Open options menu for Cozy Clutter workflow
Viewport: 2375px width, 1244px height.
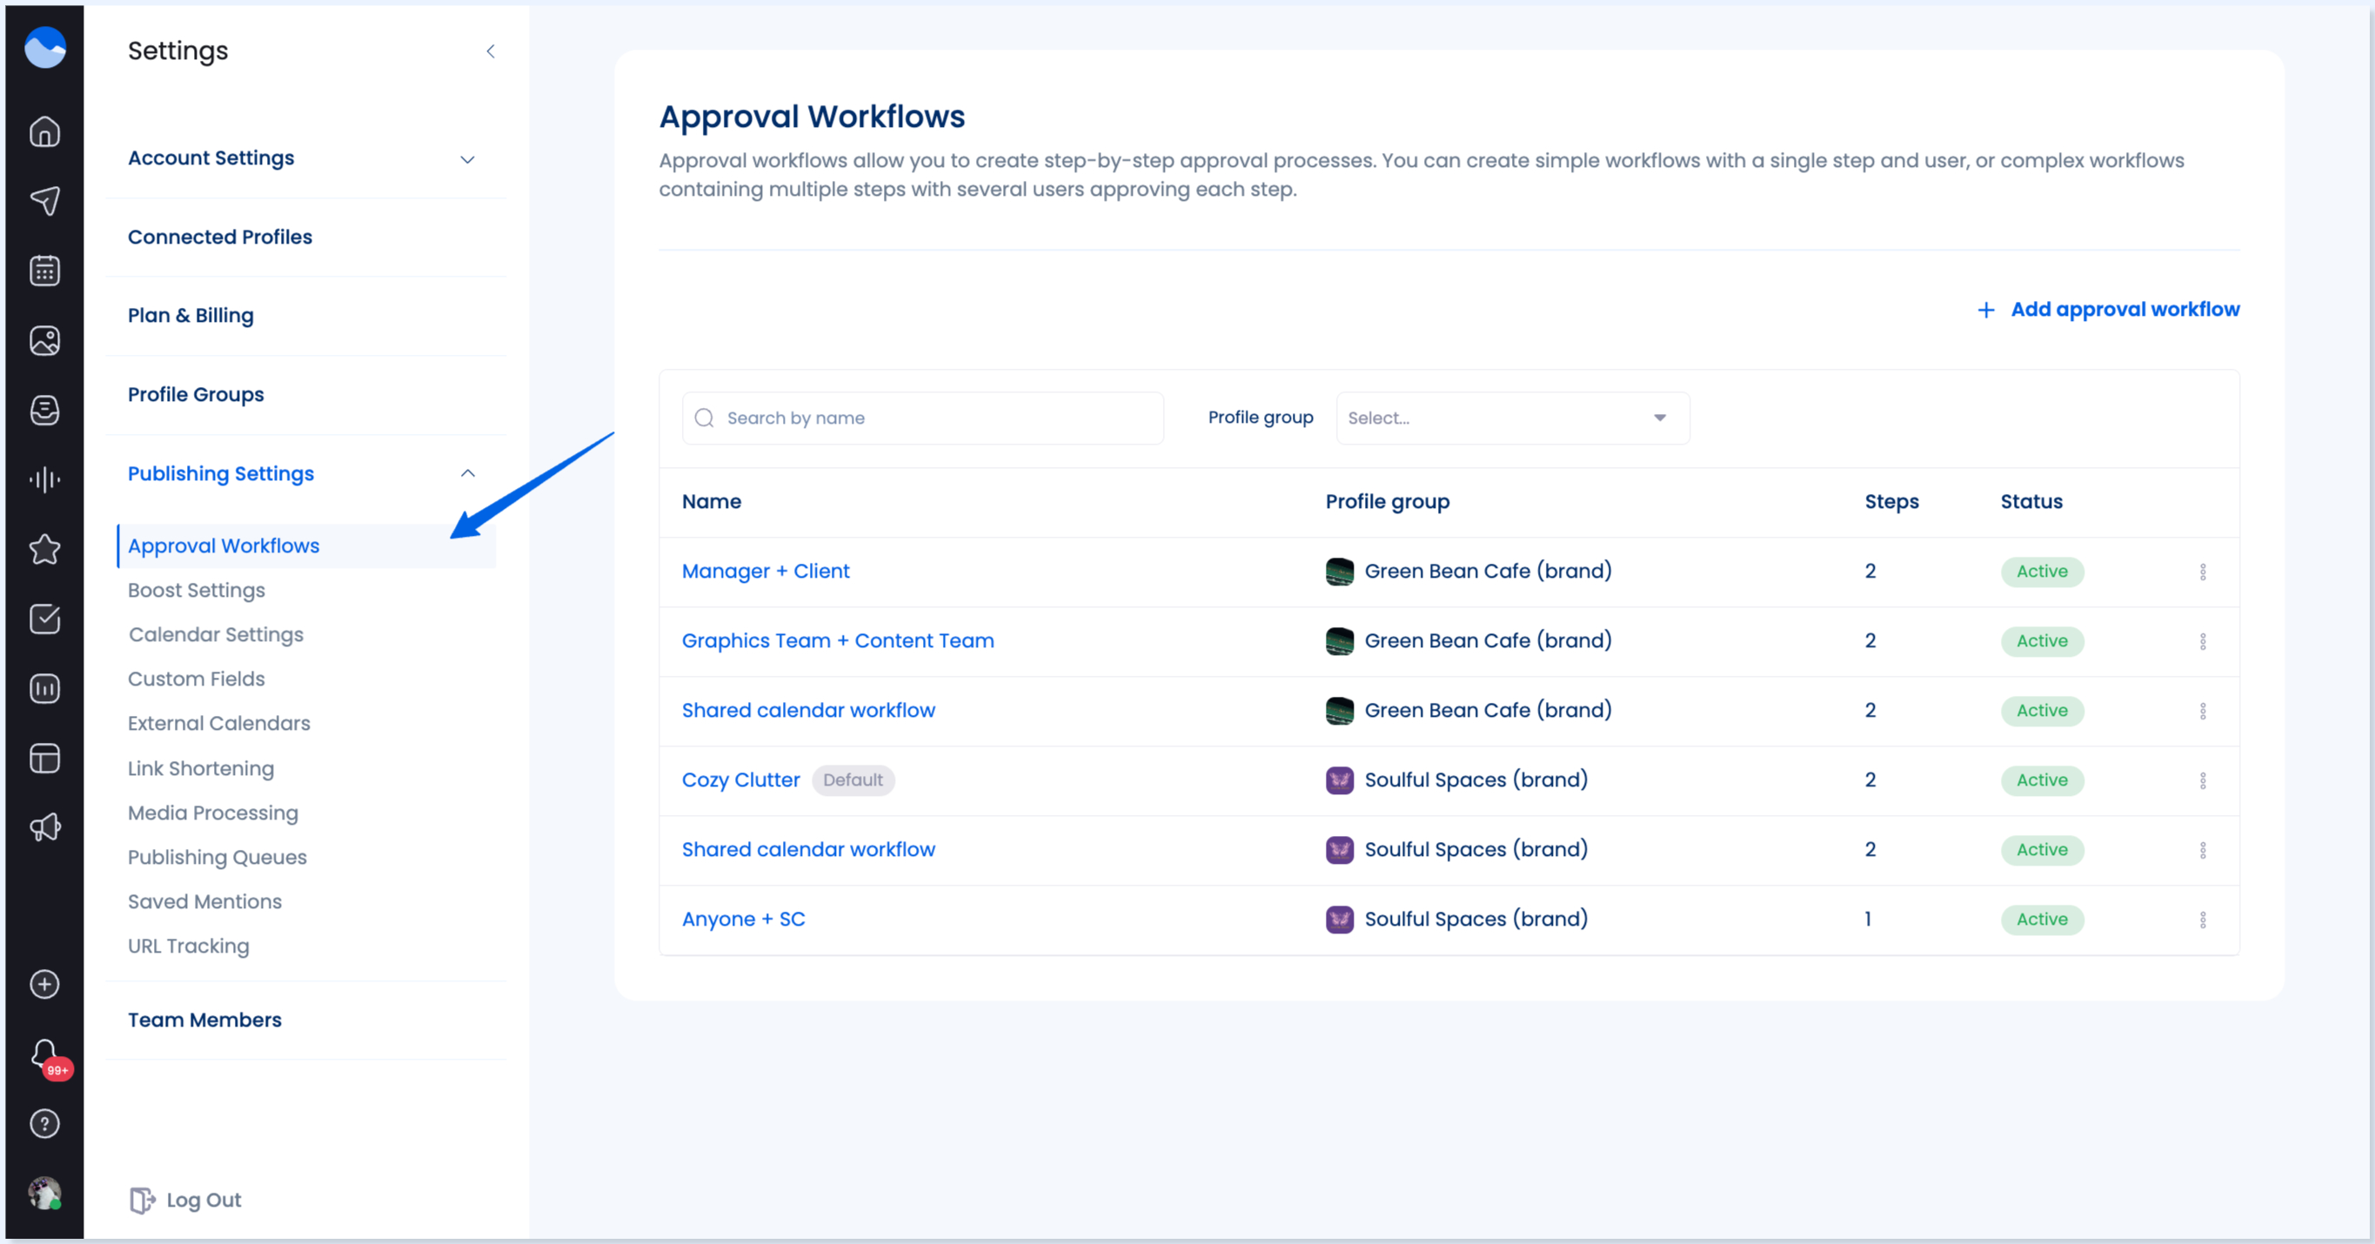point(2204,780)
